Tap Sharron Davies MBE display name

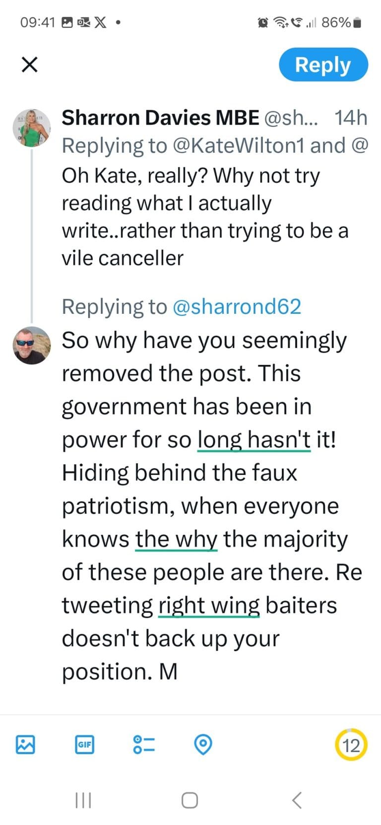coord(160,118)
